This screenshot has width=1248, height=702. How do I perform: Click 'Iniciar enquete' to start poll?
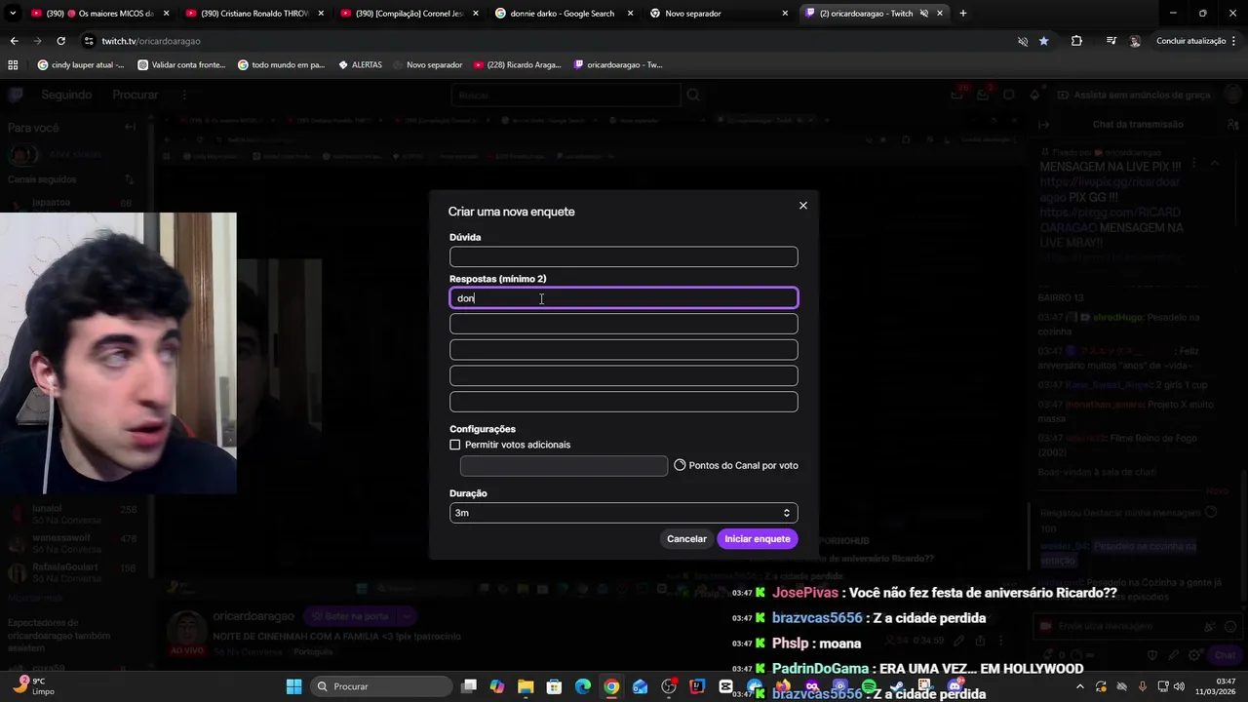coord(758,539)
